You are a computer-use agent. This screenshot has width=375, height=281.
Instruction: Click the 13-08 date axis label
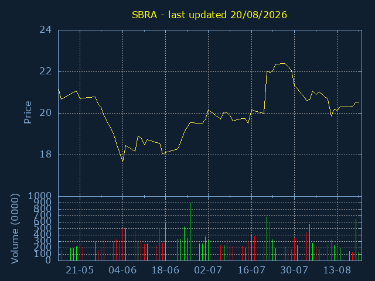pyautogui.click(x=337, y=270)
